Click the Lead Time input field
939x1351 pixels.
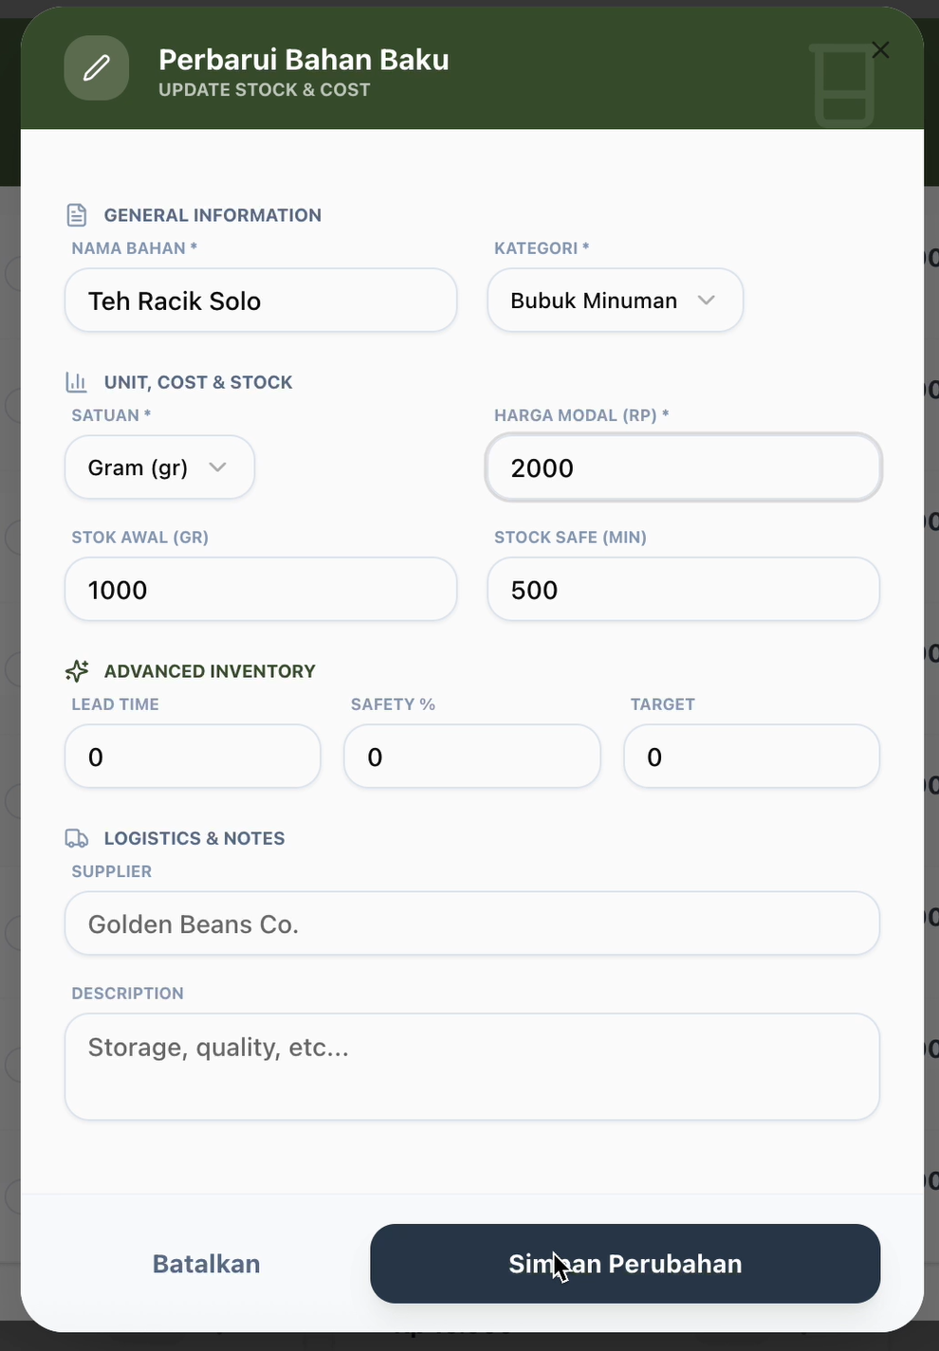[193, 757]
